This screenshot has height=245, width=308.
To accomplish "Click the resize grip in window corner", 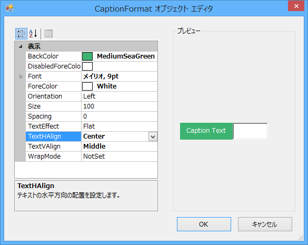I will point(301,238).
